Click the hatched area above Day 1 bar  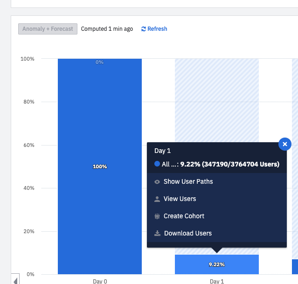coord(217,100)
